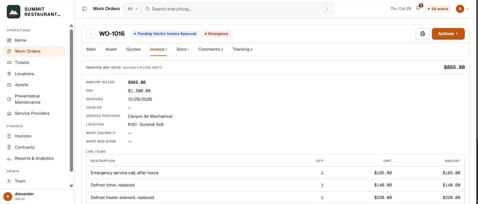478x204 pixels.
Task: Click the Locations pin icon
Action: 9,74
